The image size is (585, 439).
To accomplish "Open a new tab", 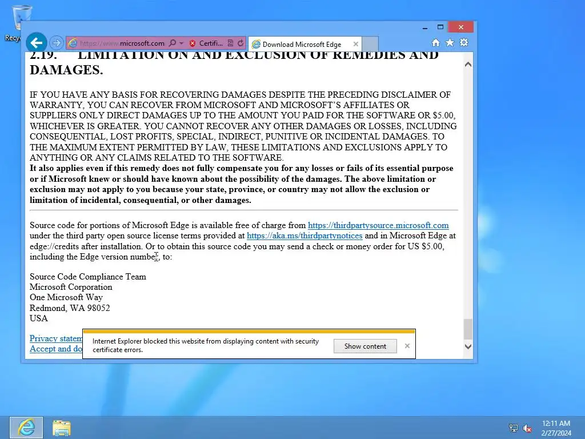I will [370, 44].
